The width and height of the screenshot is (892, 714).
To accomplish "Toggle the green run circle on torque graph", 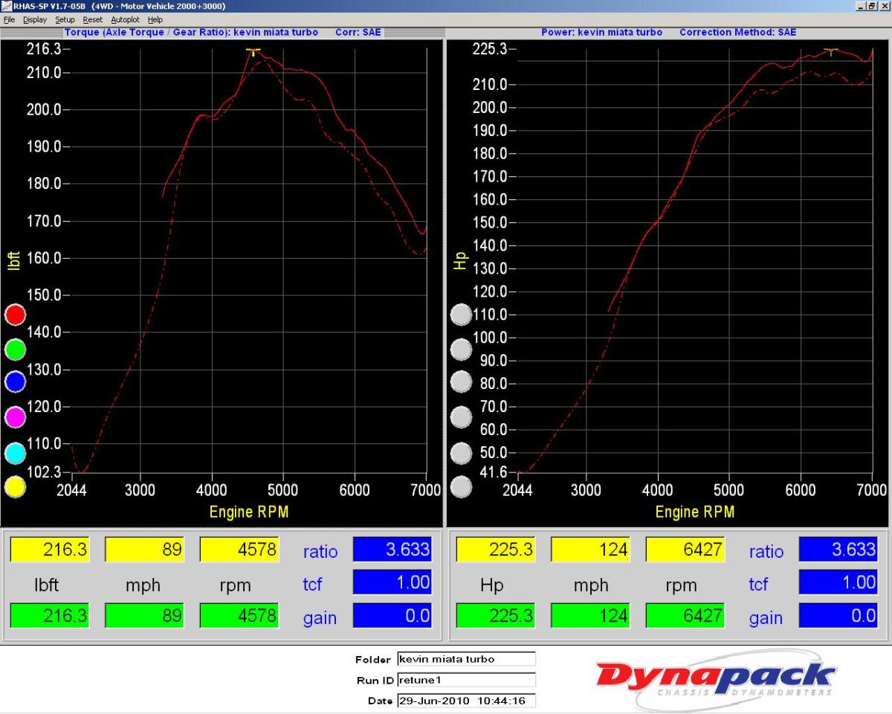I will tap(15, 349).
